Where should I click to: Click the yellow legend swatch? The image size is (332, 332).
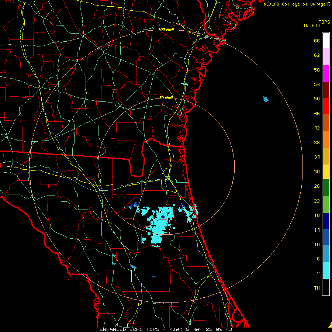tap(326, 172)
